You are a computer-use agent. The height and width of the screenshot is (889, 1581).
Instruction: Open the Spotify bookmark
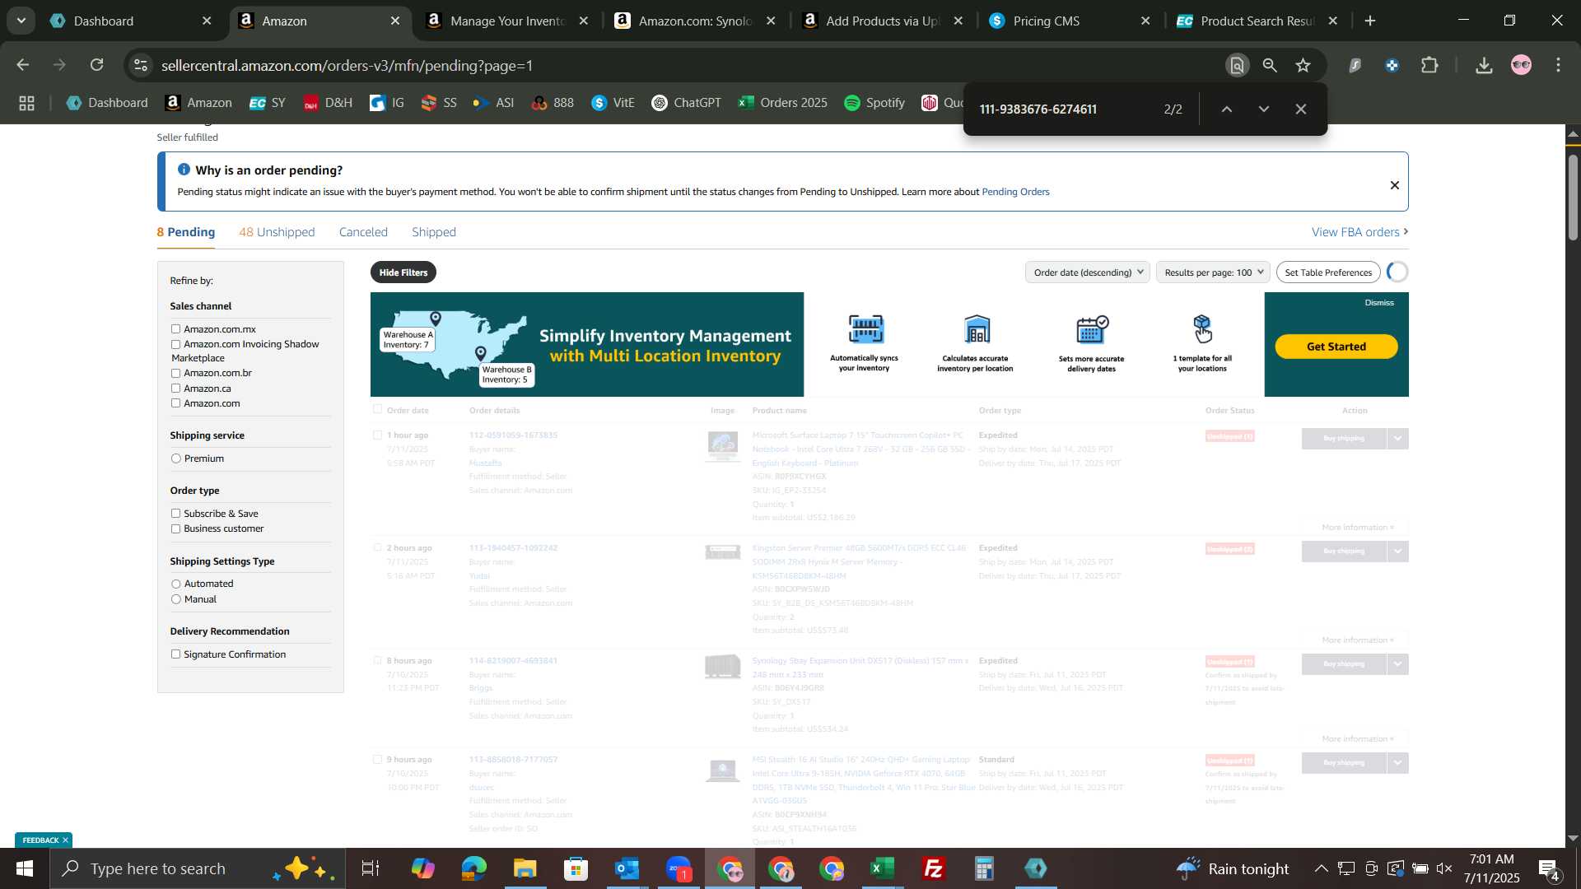(x=874, y=103)
